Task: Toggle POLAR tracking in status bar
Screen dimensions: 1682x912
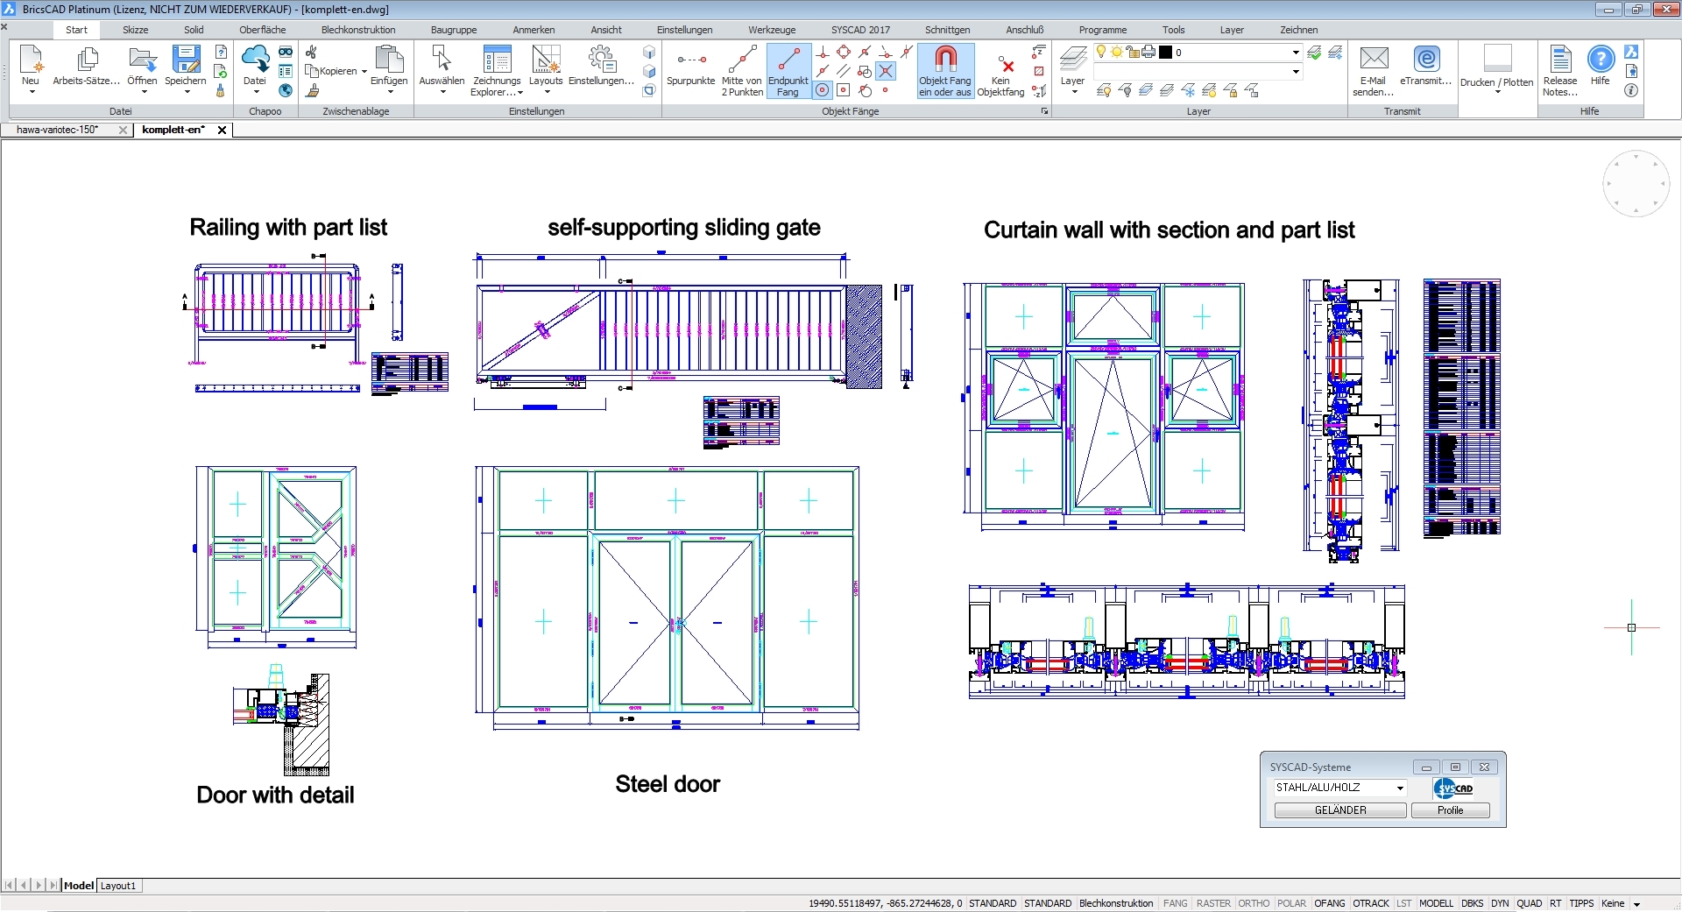Action: pos(1291,903)
